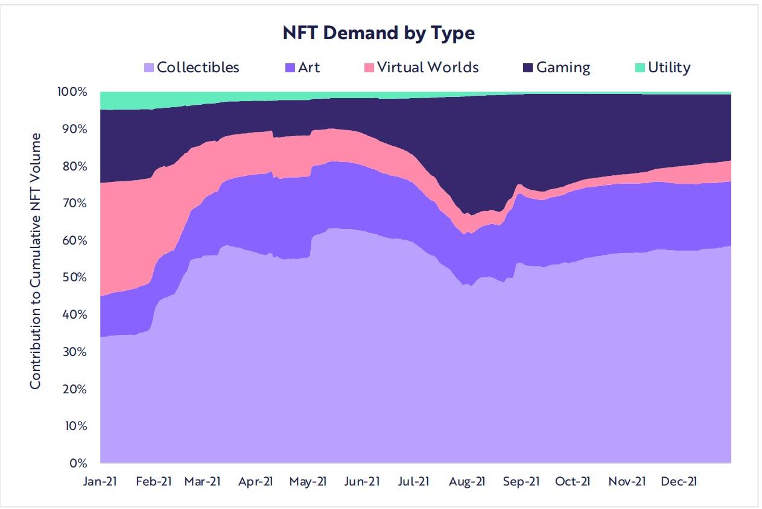
Task: Click the Aug-21 x-axis label
Action: pyautogui.click(x=468, y=481)
